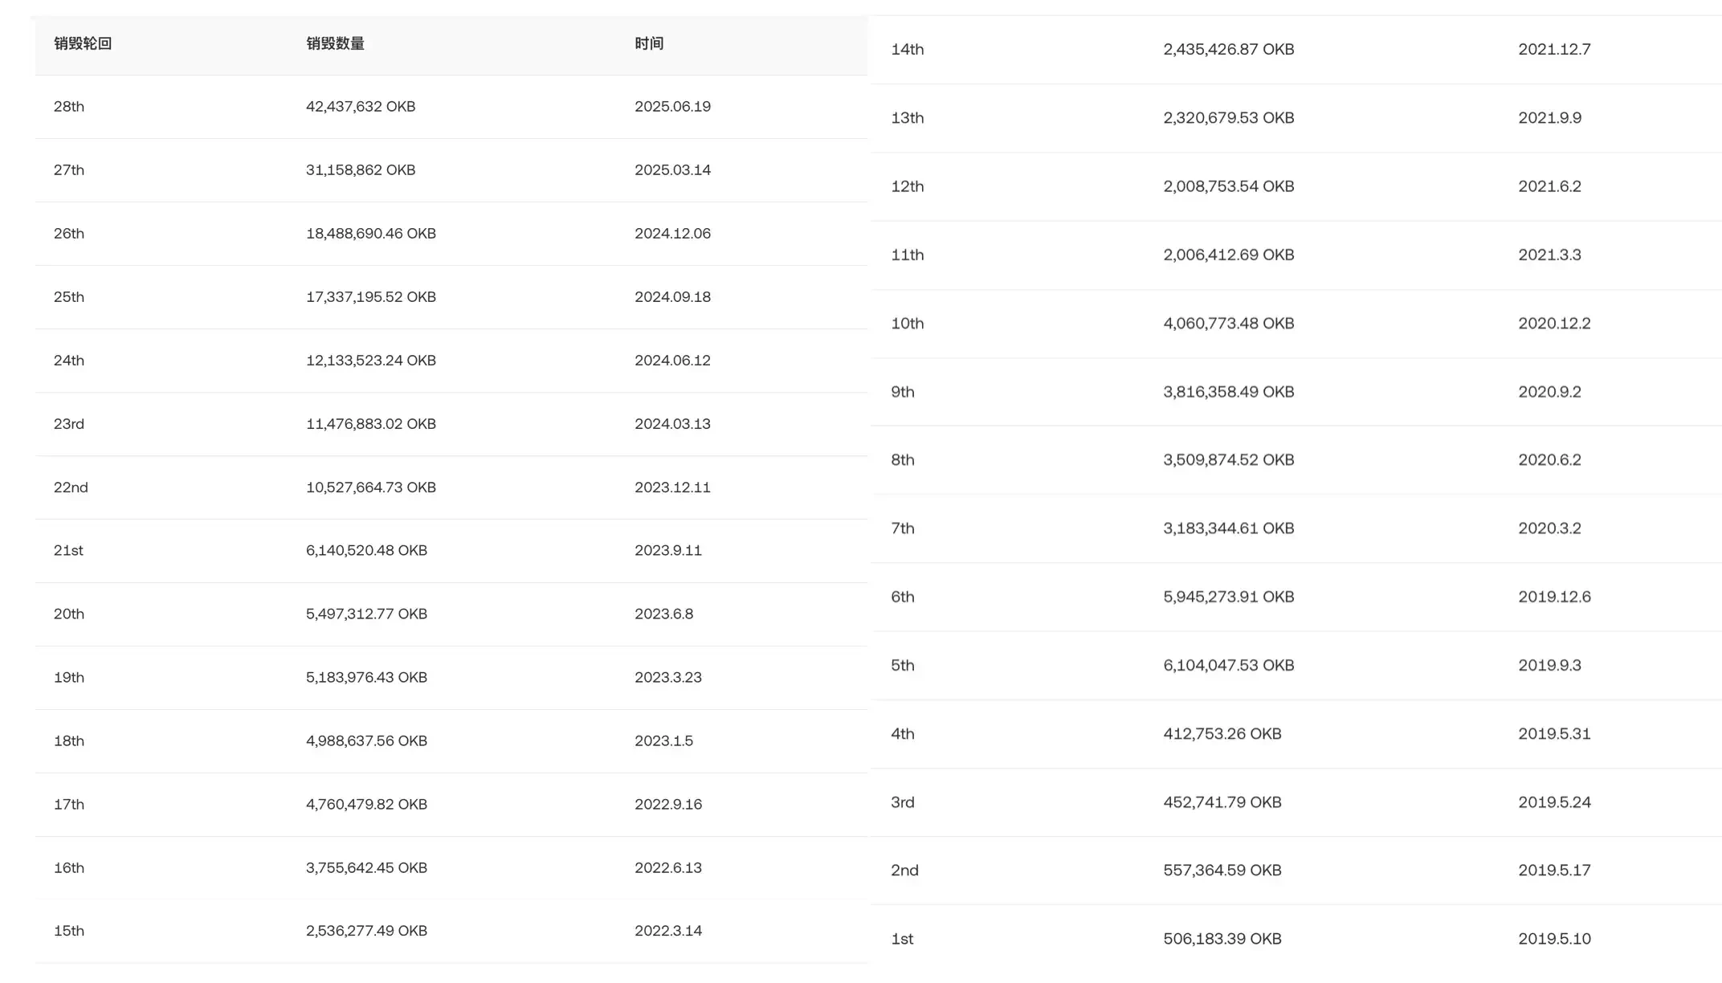Select the 14th round label
The height and width of the screenshot is (983, 1722).
click(x=908, y=50)
